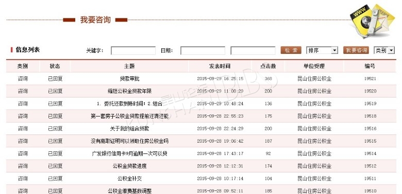Click the 信息列表 heading
402x194 pixels.
coord(28,49)
